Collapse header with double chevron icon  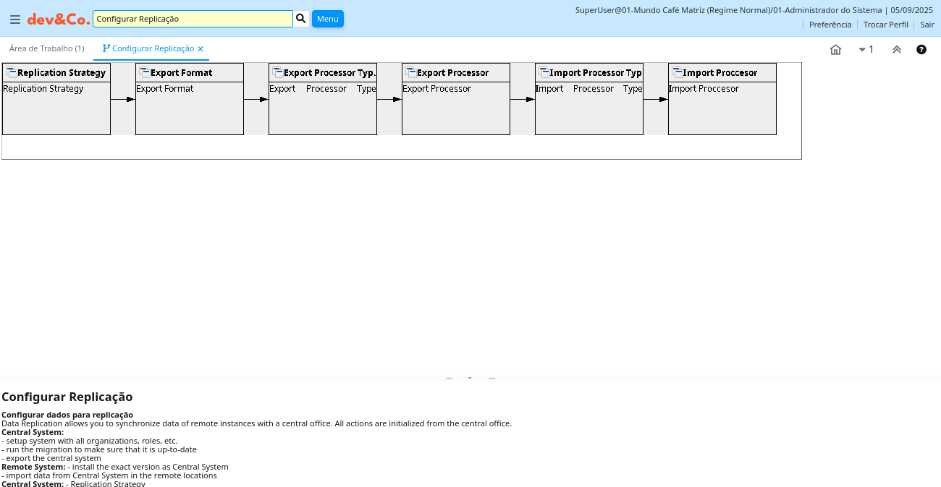(897, 50)
